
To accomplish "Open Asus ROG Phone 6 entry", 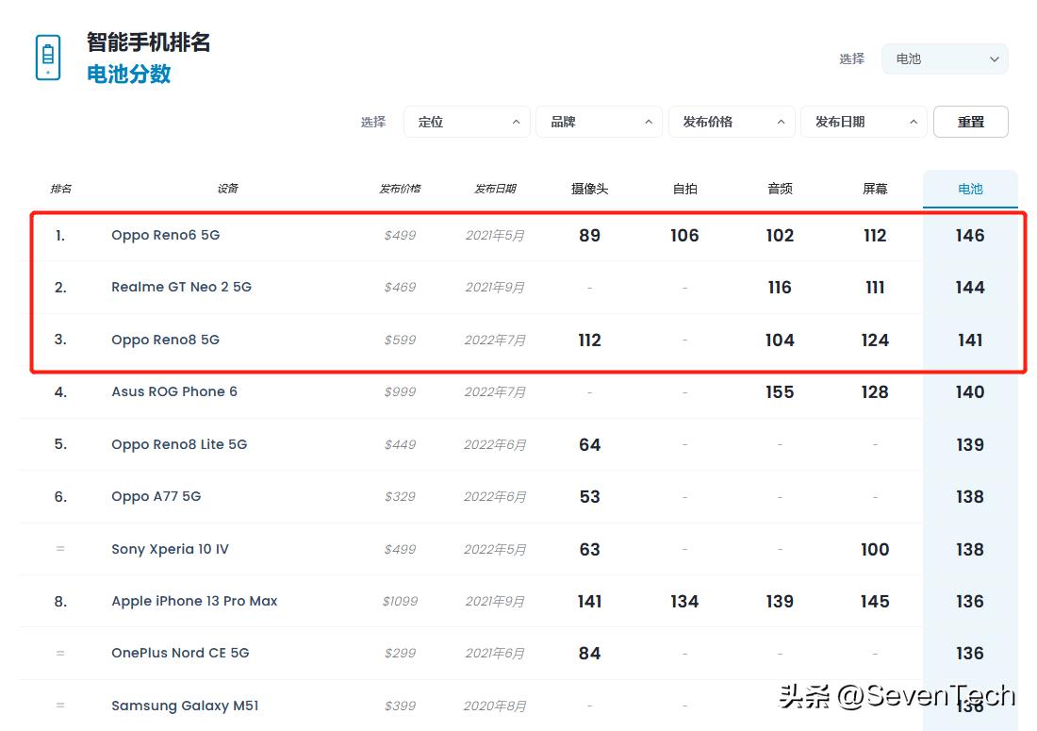I will 174,391.
